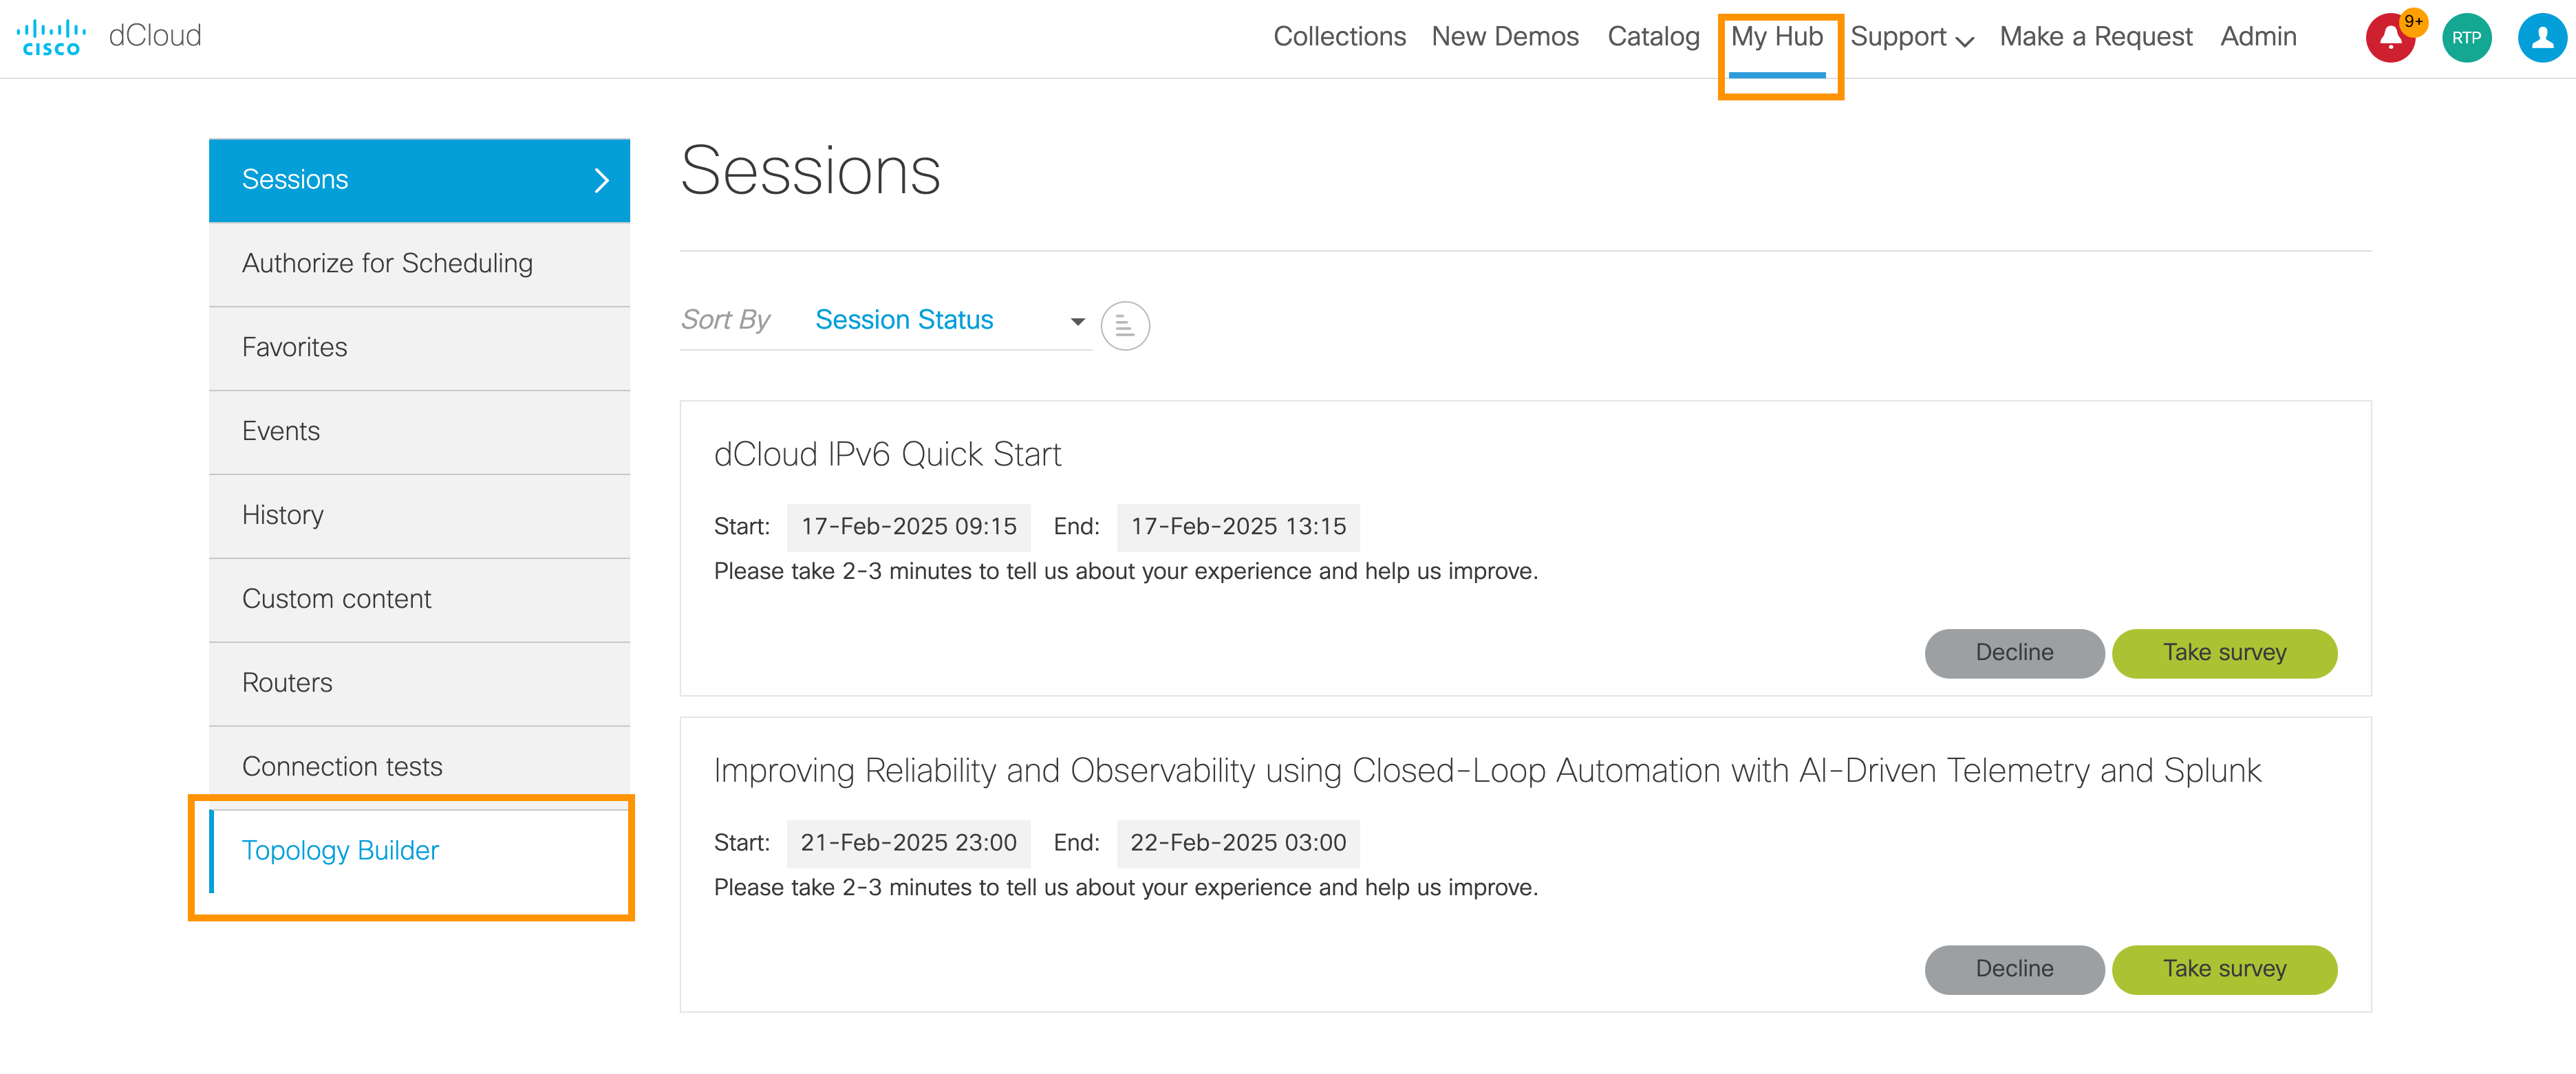Viewport: 2576px width, 1074px height.
Task: Open the Admin page
Action: (2258, 37)
